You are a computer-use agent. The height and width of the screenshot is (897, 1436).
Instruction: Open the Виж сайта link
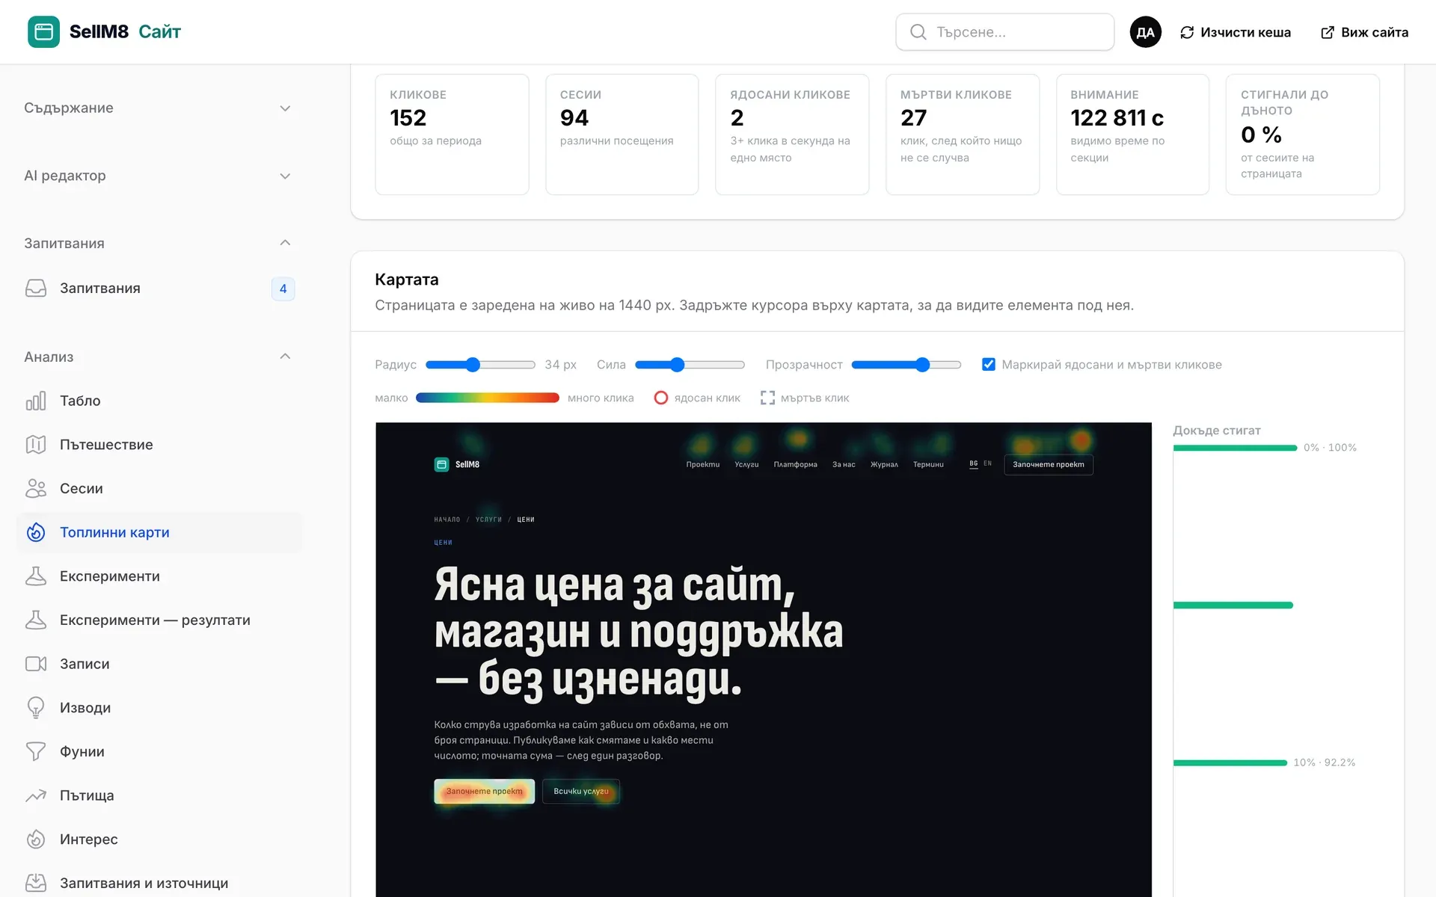(x=1365, y=32)
